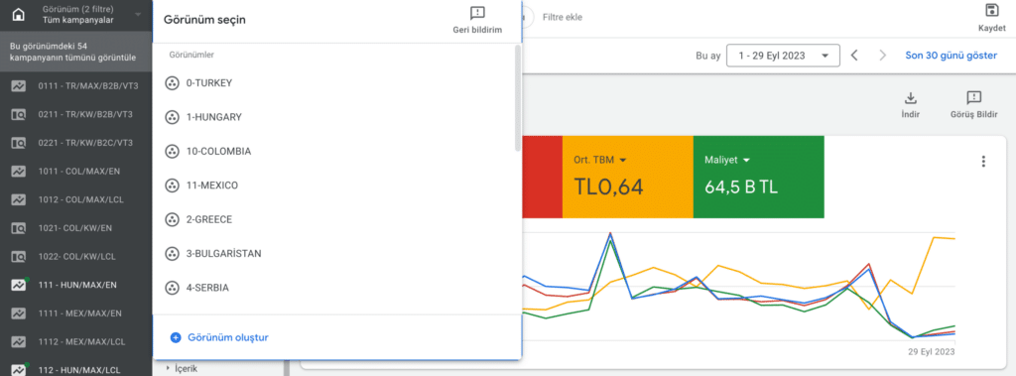Image resolution: width=1016 pixels, height=376 pixels.
Task: Open the 1 - 29 Eyl 2023 date dropdown
Action: [x=784, y=56]
